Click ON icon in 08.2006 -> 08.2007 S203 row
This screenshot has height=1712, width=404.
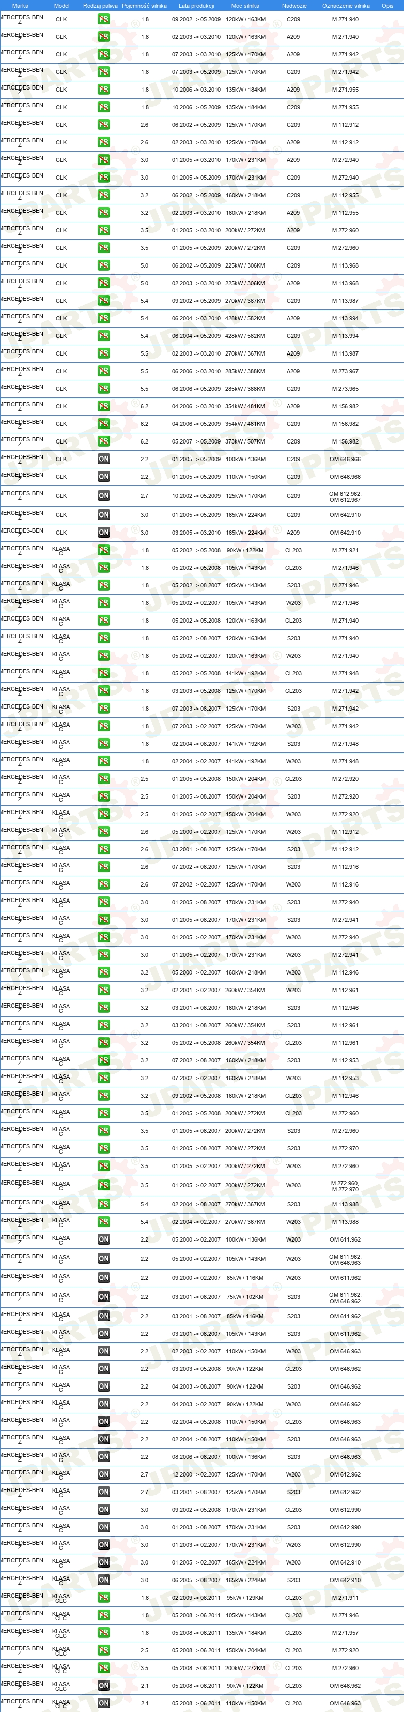[x=103, y=1457]
